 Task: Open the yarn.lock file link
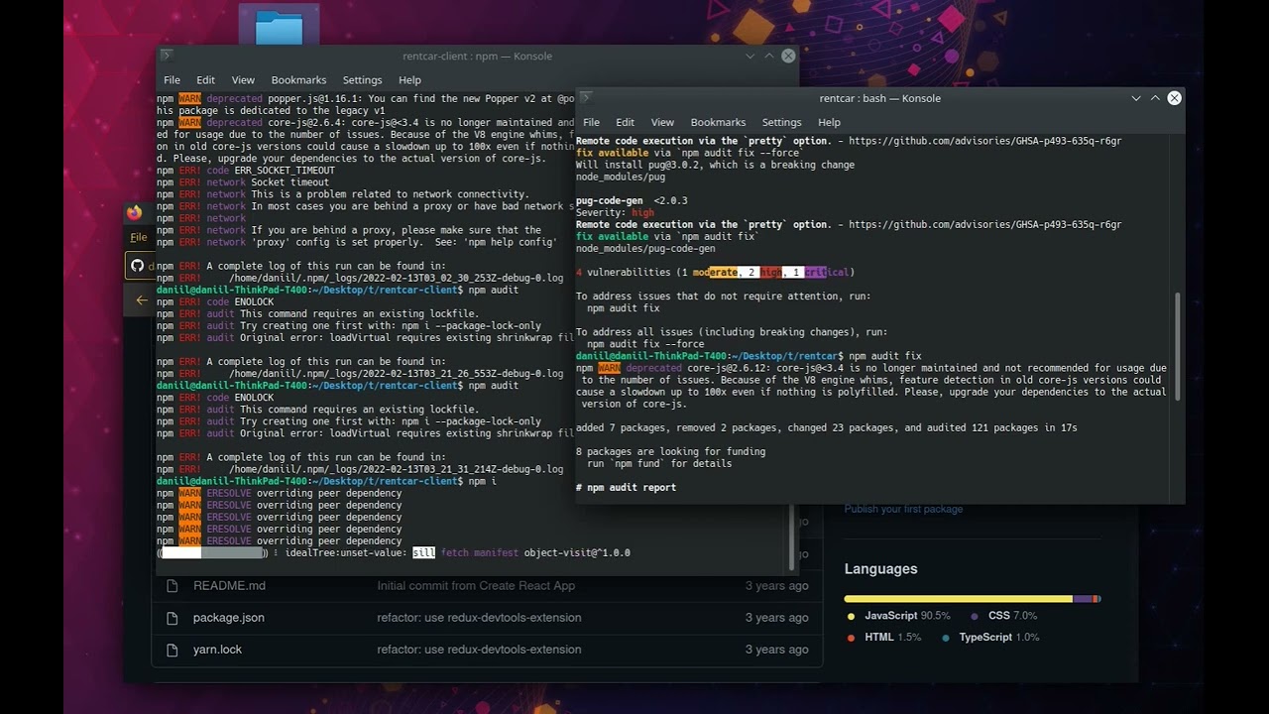[x=217, y=650]
